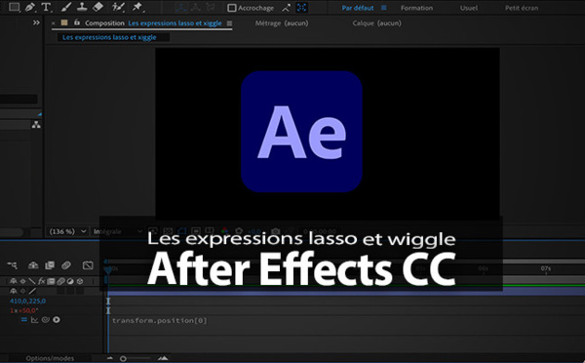Select the Eraser tool
This screenshot has width=585, height=363.
coord(97,7)
